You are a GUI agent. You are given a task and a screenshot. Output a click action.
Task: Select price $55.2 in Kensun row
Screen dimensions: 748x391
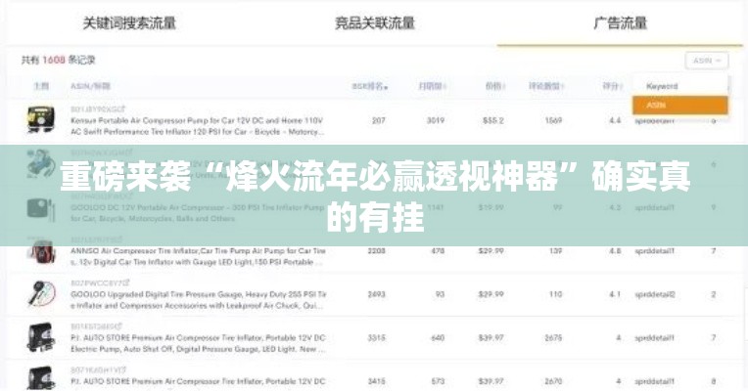click(x=492, y=120)
